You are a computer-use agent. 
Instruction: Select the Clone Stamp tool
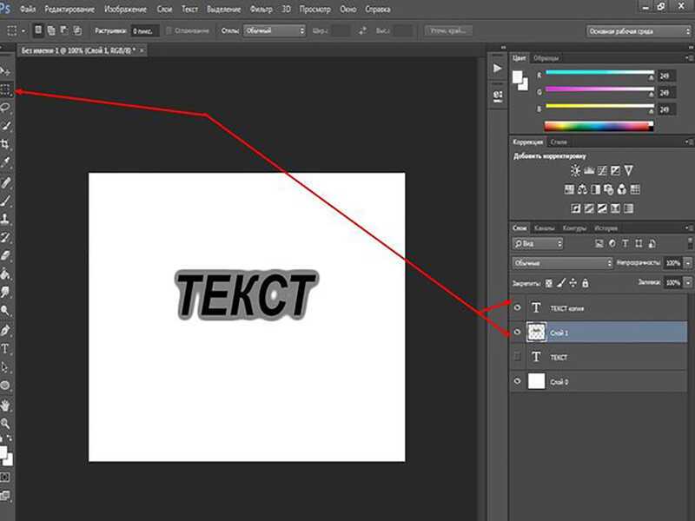click(5, 219)
